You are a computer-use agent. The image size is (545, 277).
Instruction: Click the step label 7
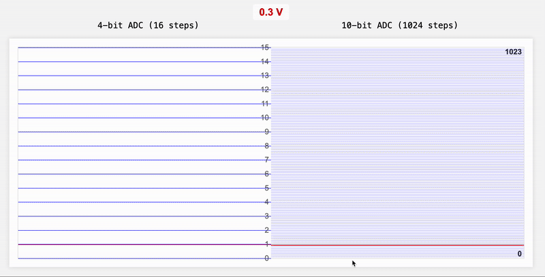click(x=267, y=160)
